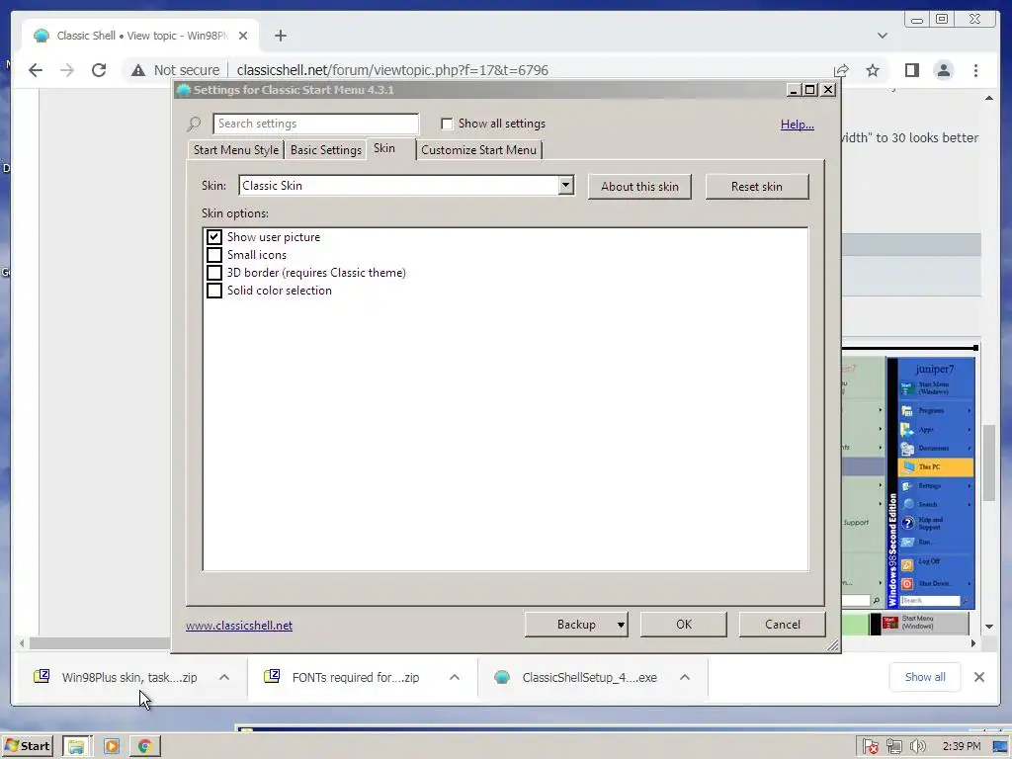Image resolution: width=1012 pixels, height=759 pixels.
Task: Show all downloads in Chrome
Action: 925,677
